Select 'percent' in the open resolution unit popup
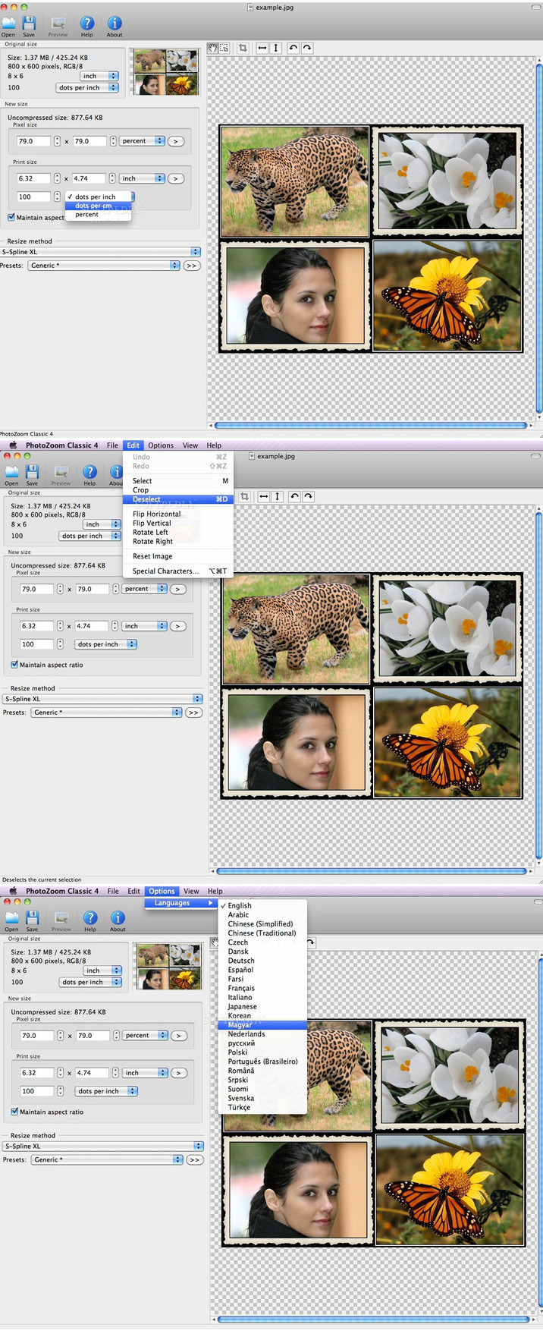Image resolution: width=543 pixels, height=1337 pixels. click(x=86, y=215)
